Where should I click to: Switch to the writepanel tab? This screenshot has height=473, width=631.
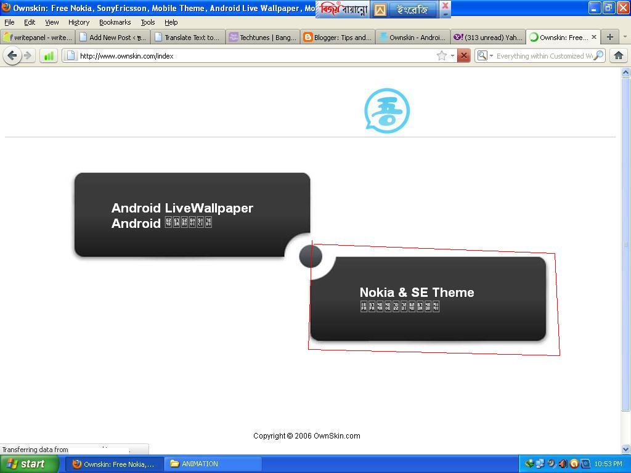[x=38, y=38]
